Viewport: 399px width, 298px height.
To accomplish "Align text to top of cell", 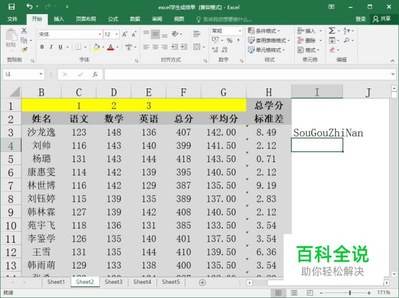I will (x=146, y=33).
